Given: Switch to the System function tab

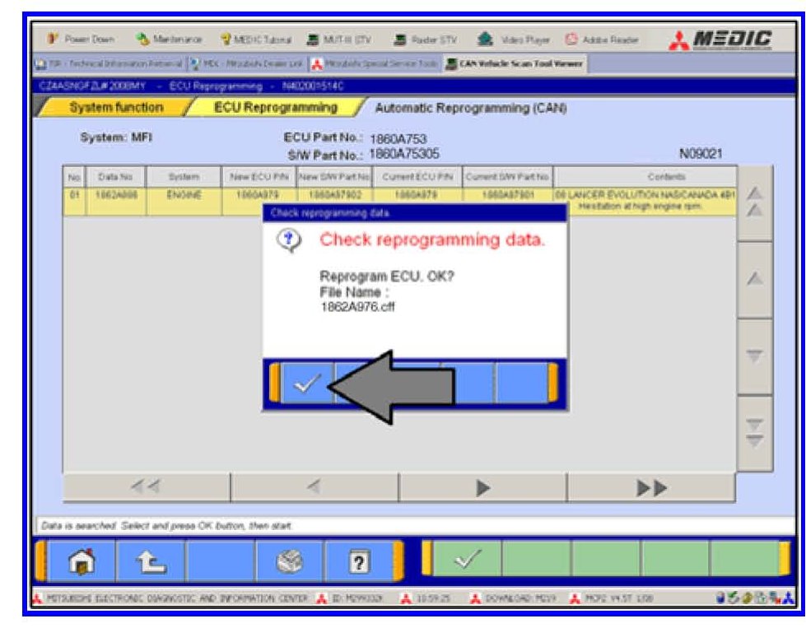Looking at the screenshot, I should coord(115,108).
